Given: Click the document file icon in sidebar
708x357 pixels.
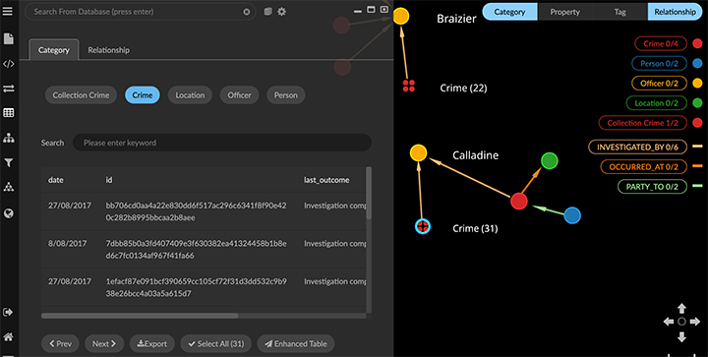Looking at the screenshot, I should (x=8, y=38).
